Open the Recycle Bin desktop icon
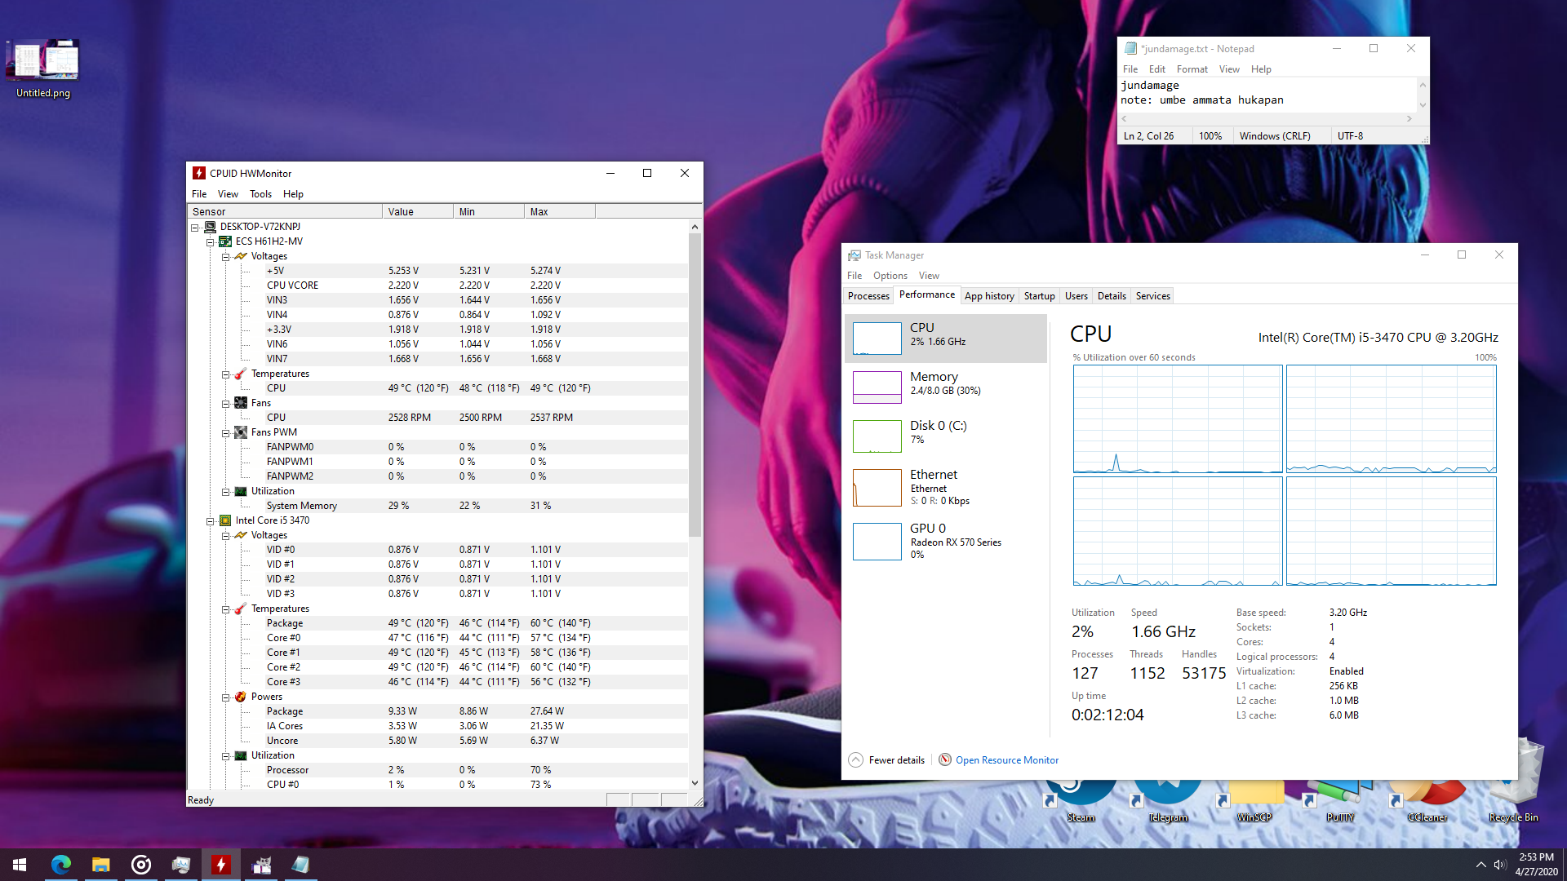The width and height of the screenshot is (1567, 881). (1514, 781)
